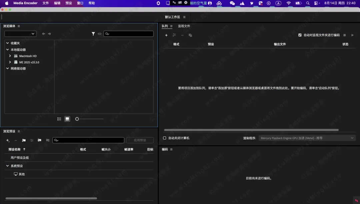Click the create new preset plus icon
This screenshot has width=360, height=204.
point(8,141)
